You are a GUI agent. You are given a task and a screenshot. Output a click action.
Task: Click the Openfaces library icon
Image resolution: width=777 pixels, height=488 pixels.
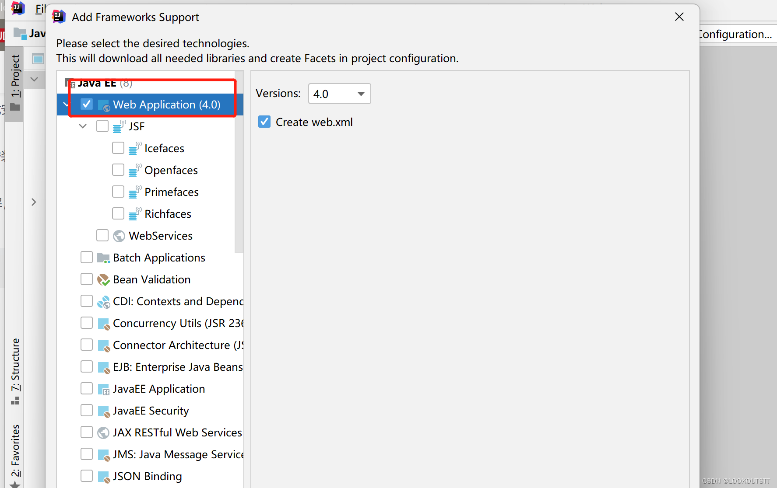pyautogui.click(x=135, y=170)
